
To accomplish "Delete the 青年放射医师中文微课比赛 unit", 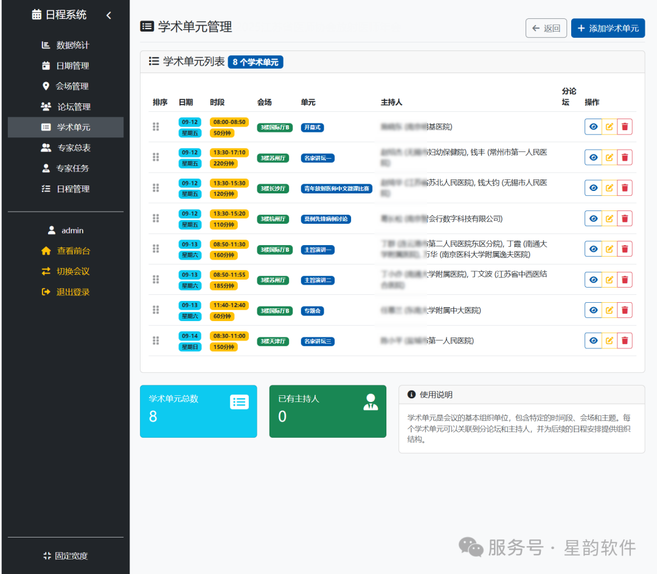I will pyautogui.click(x=625, y=187).
